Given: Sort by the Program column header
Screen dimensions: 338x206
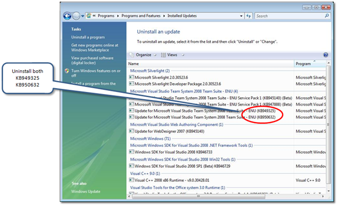Looking at the screenshot, I should 310,64.
